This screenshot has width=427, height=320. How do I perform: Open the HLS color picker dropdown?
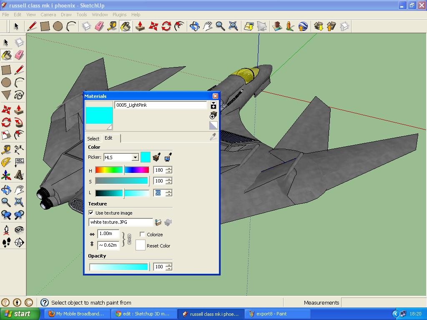[136, 157]
